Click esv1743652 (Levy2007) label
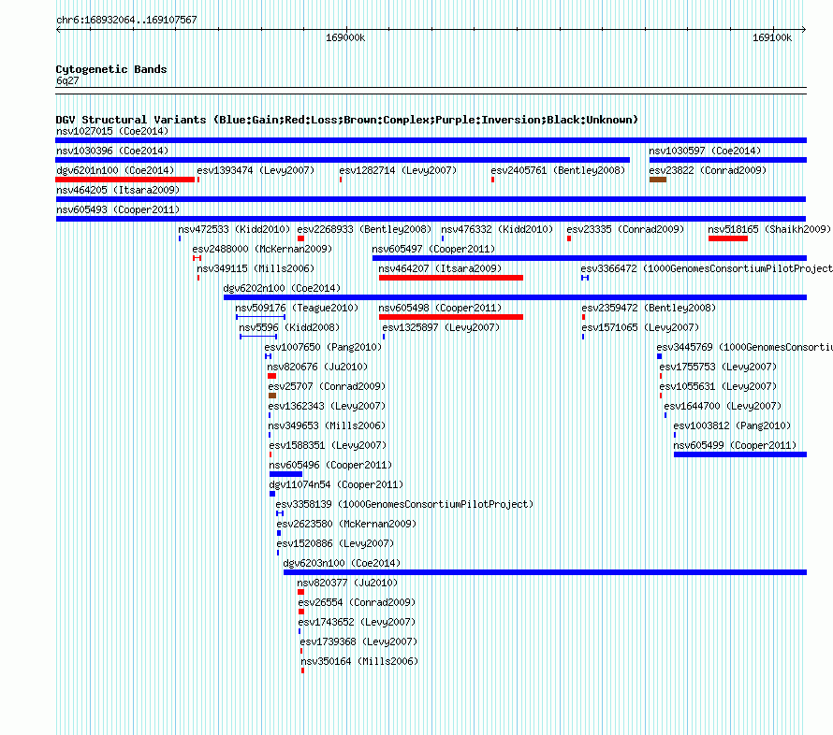Image resolution: width=833 pixels, height=735 pixels. click(357, 622)
